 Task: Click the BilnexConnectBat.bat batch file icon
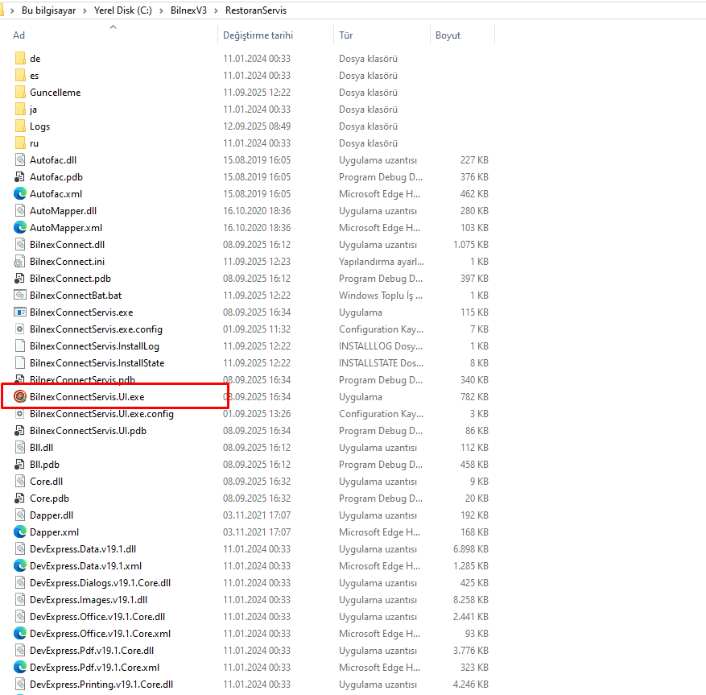(20, 295)
